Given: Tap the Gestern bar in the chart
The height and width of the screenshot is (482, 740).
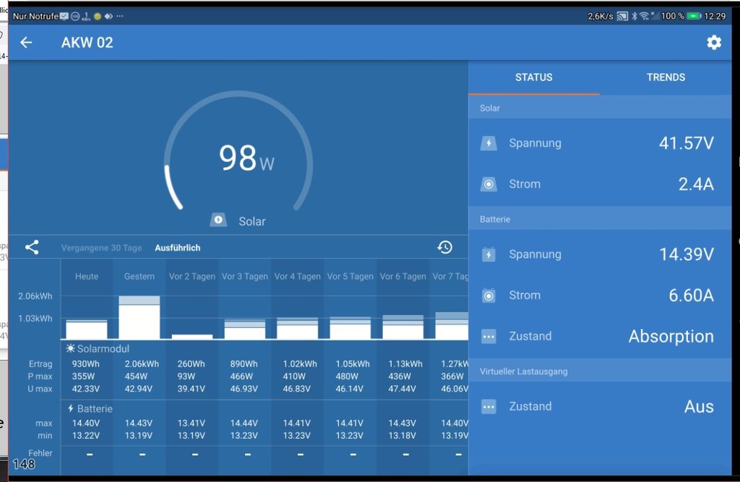Looking at the screenshot, I should point(139,319).
